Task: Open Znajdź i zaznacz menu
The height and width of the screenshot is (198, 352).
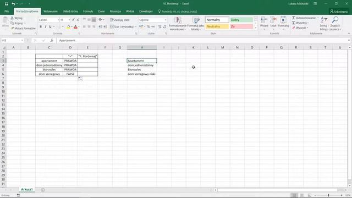Action: point(335,24)
